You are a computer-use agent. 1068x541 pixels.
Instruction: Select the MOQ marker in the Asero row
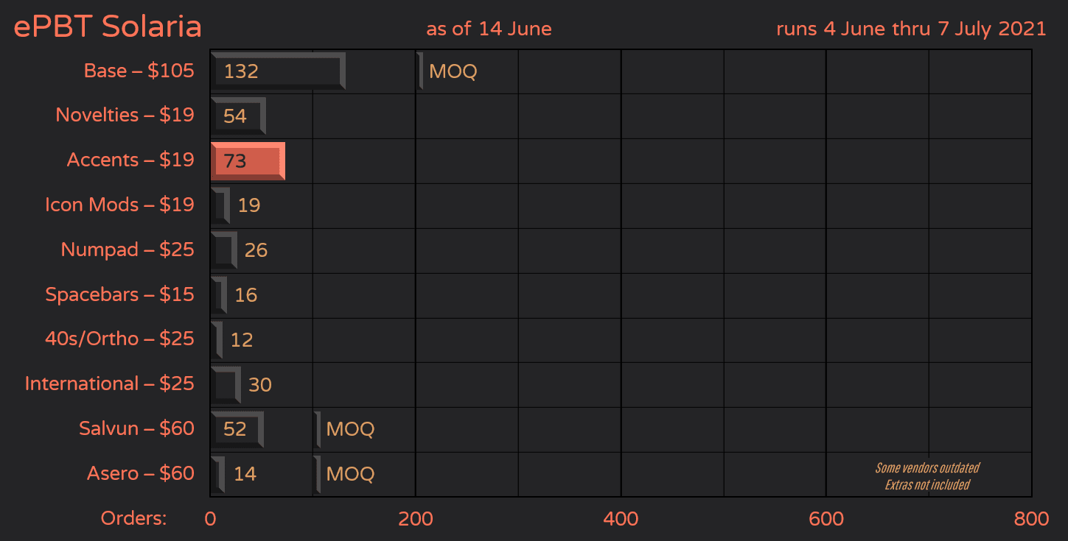[318, 474]
